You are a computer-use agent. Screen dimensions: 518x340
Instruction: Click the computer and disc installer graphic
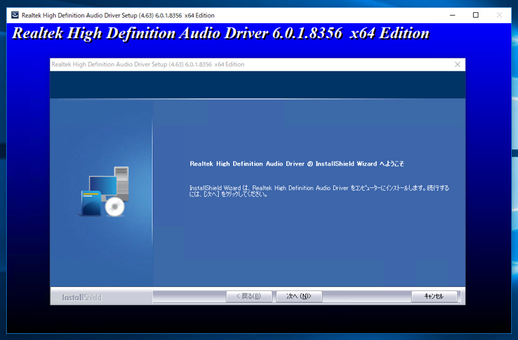click(x=104, y=191)
